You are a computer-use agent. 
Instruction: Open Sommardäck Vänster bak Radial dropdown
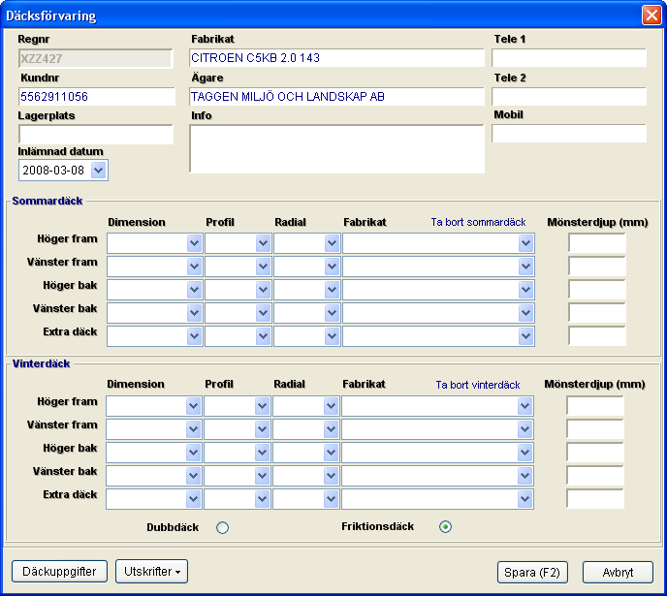(332, 313)
